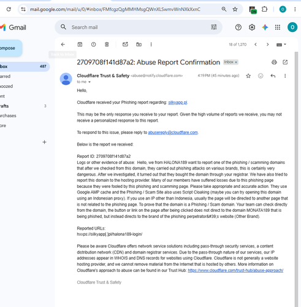
Task: Click the Gmail logo
Action: 13,27
